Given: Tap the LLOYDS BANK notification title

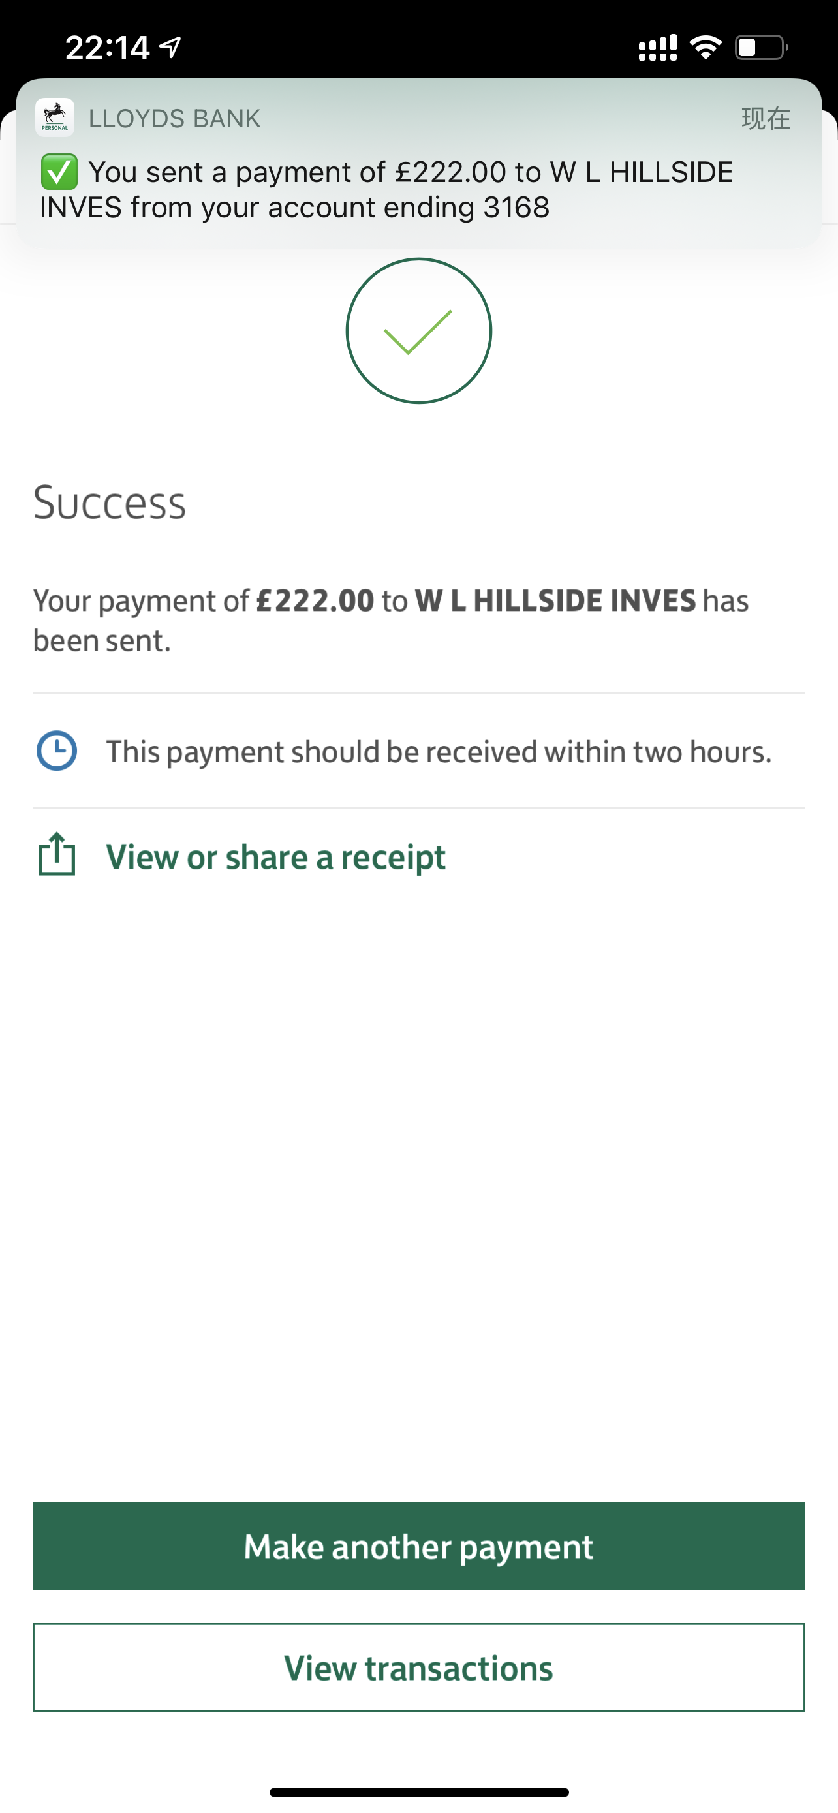Looking at the screenshot, I should (174, 118).
